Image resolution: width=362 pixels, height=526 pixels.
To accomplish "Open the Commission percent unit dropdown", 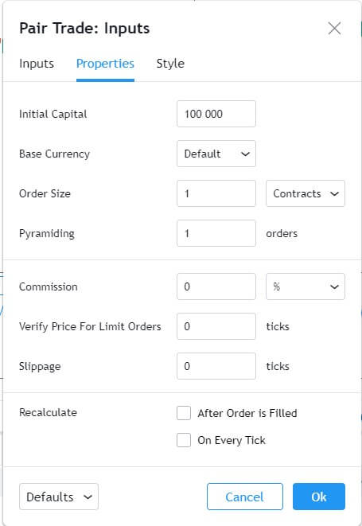I will pyautogui.click(x=306, y=286).
